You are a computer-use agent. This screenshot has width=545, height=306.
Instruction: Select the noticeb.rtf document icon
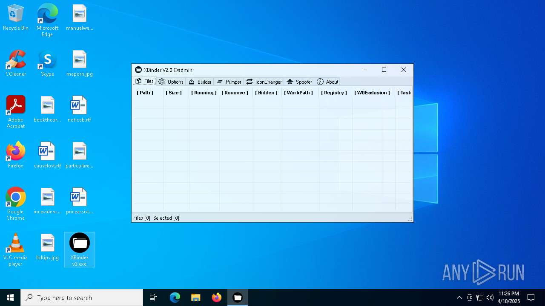(x=80, y=110)
